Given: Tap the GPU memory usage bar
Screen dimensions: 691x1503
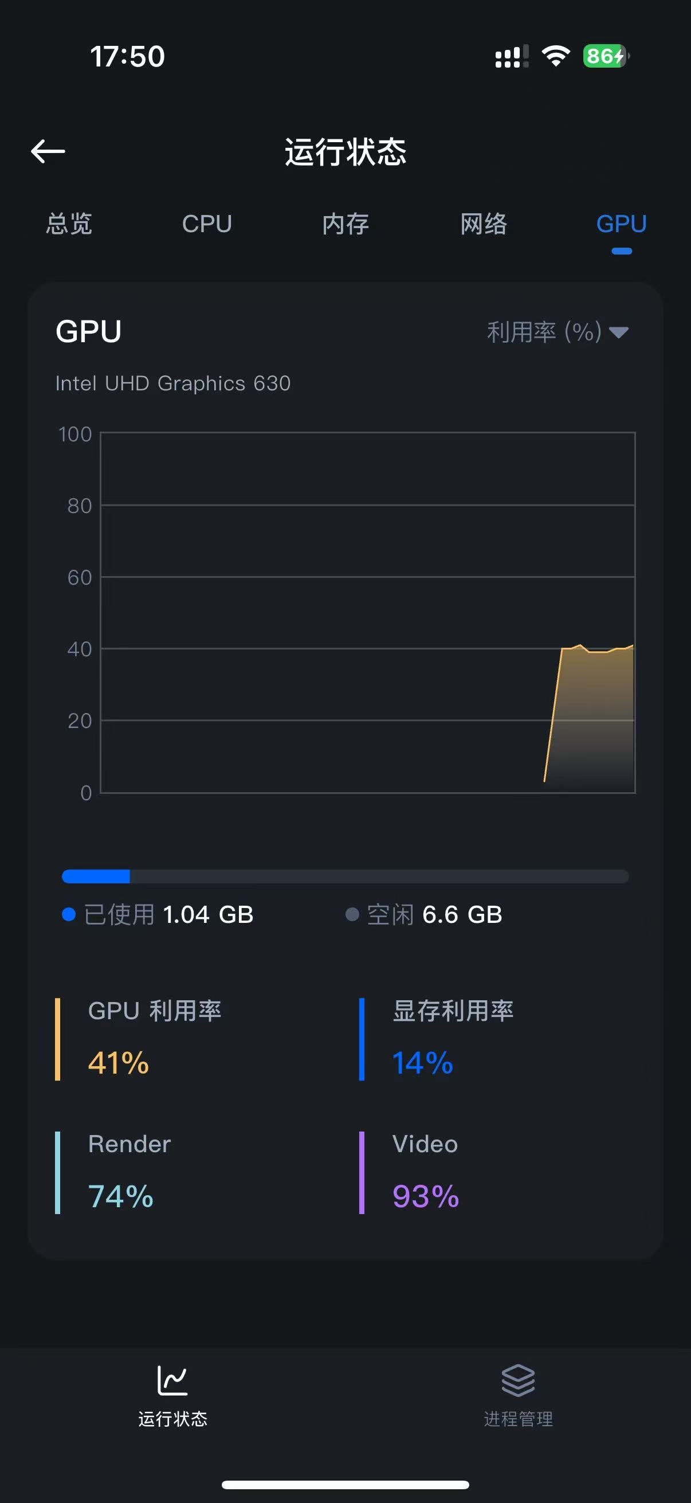Looking at the screenshot, I should tap(345, 876).
